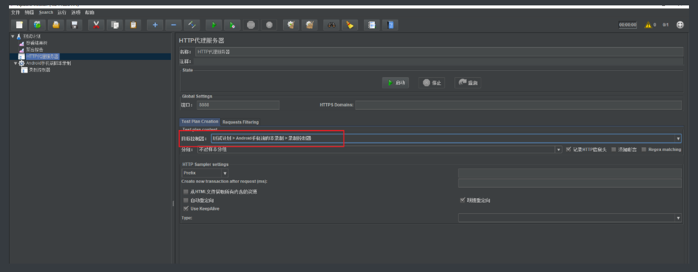Click the port field showing 8888
Screen dimensions: 698x272
(x=237, y=105)
